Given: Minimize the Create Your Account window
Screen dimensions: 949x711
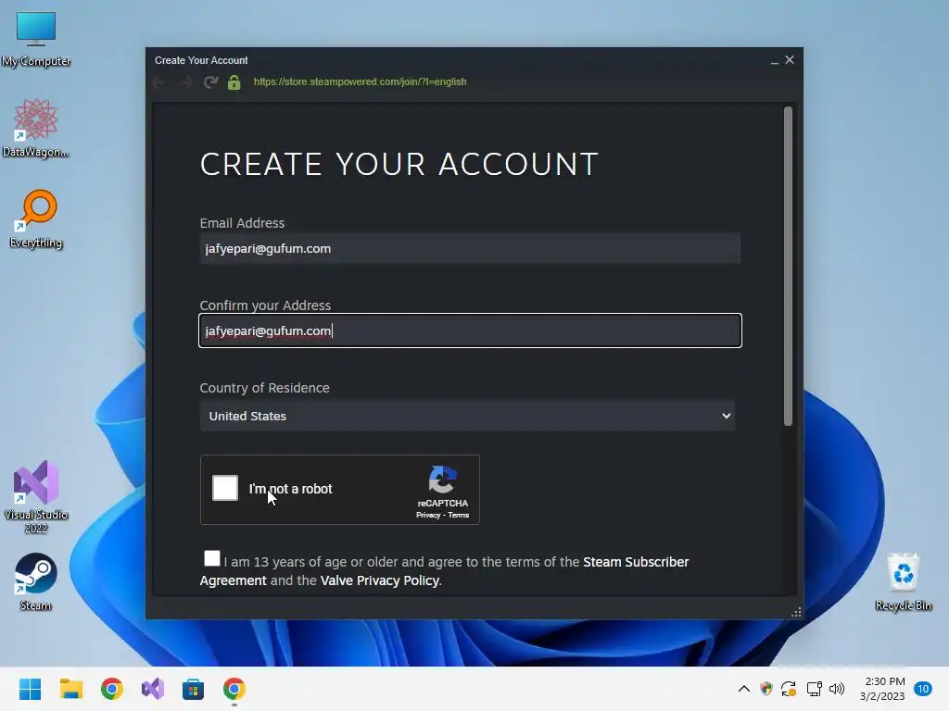Looking at the screenshot, I should [774, 60].
